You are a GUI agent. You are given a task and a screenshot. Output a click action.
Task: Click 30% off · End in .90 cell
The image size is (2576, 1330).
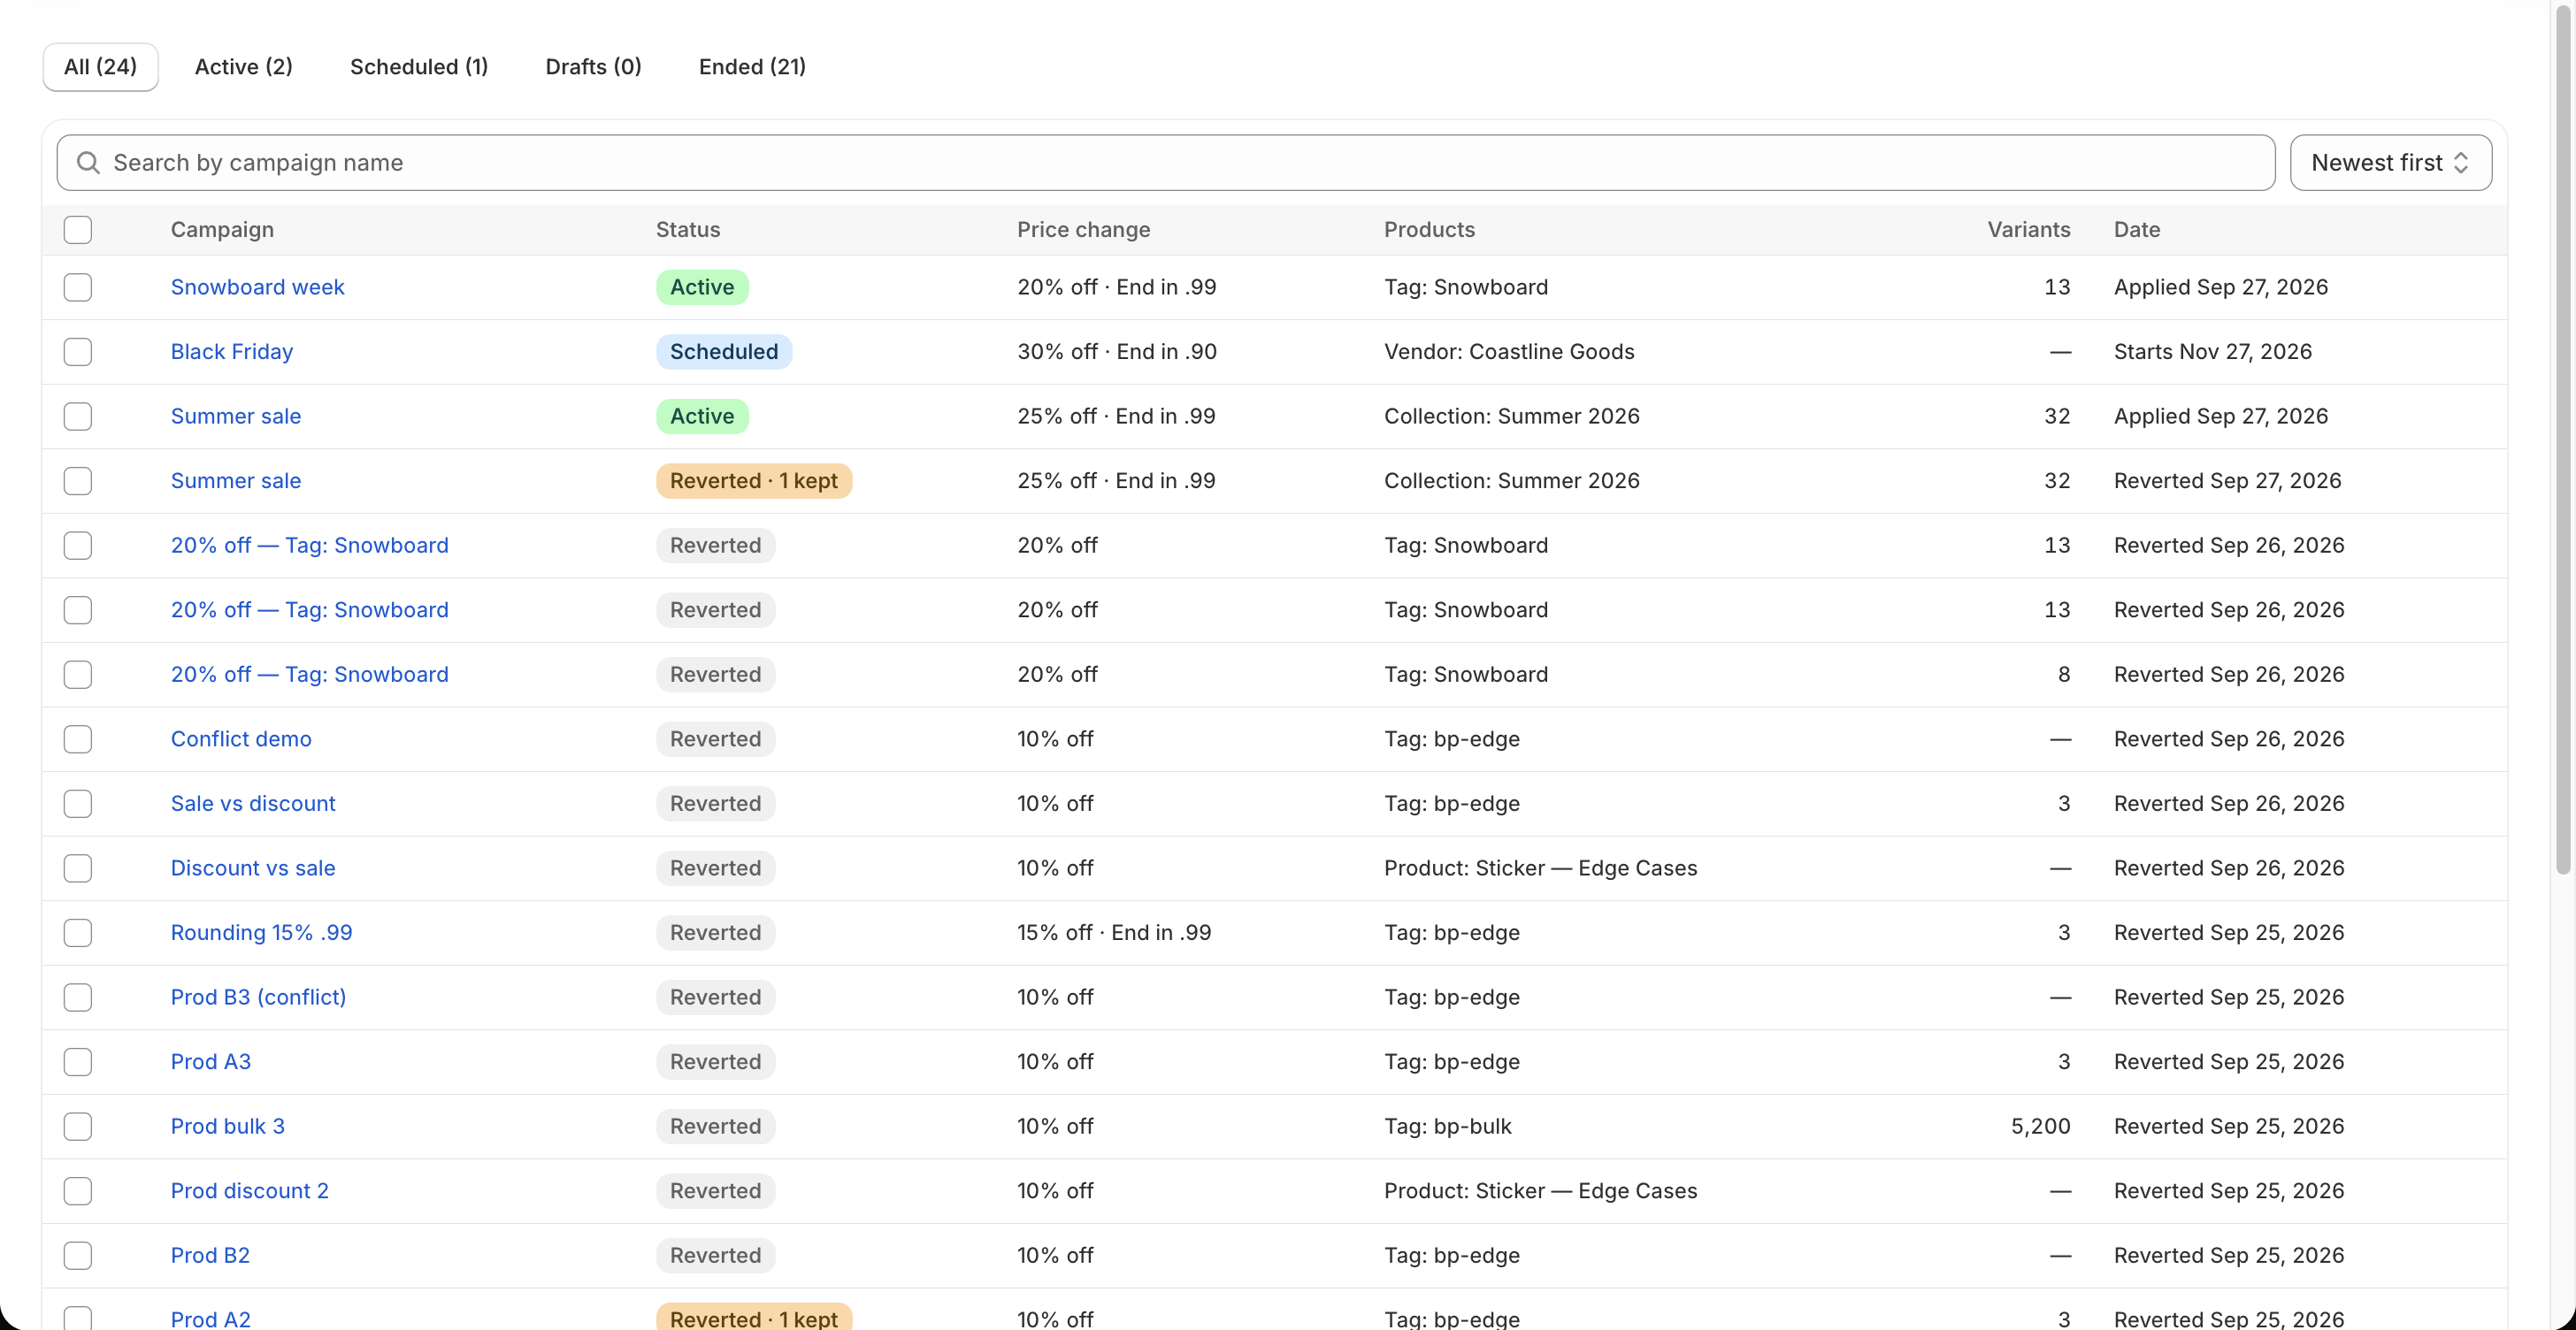point(1117,352)
